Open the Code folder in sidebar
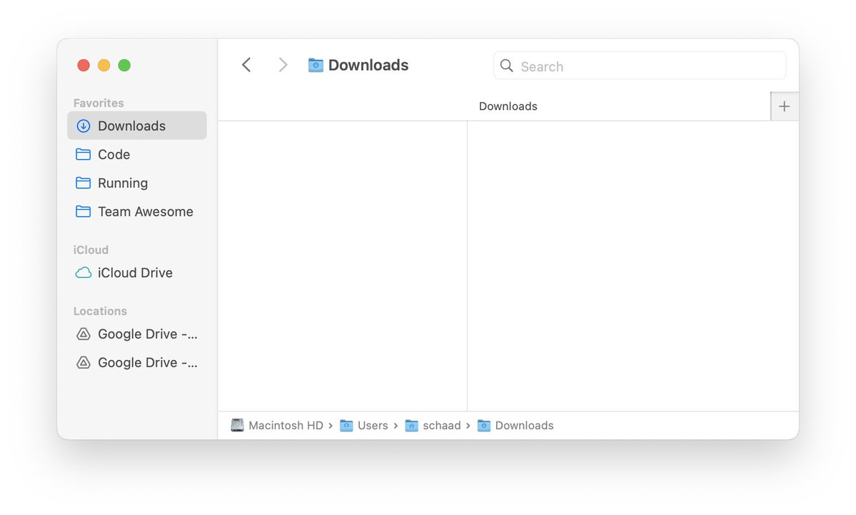The height and width of the screenshot is (515, 856). tap(137, 154)
